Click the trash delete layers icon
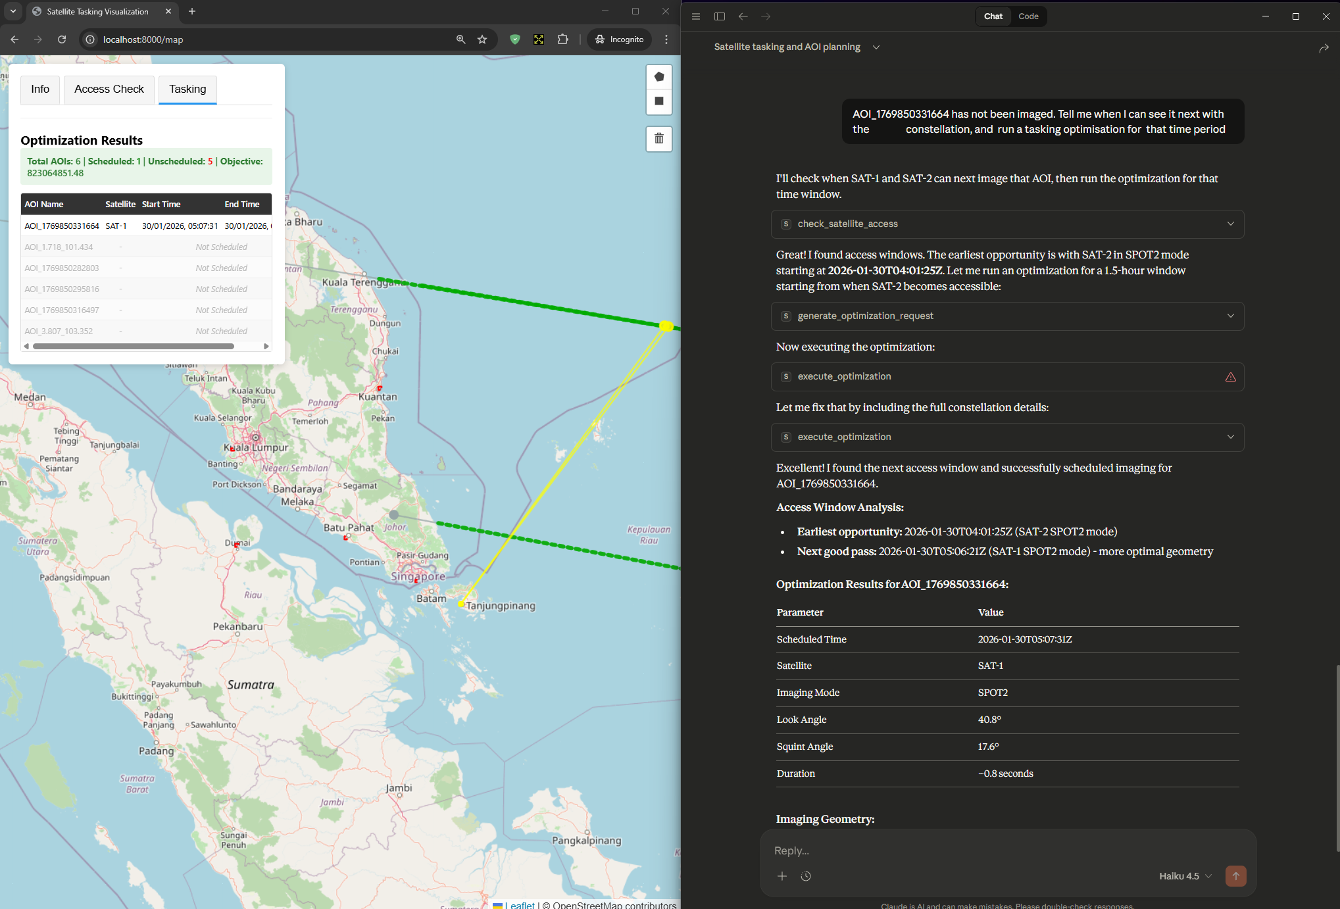Screen dimensions: 1340x909 (x=658, y=139)
